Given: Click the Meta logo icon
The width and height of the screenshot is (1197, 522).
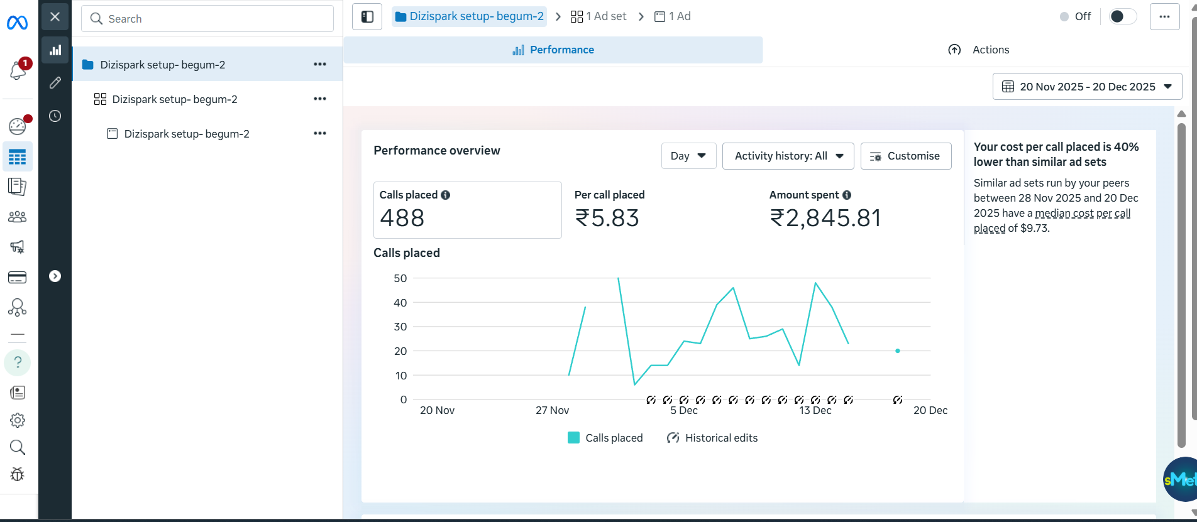Looking at the screenshot, I should [17, 23].
